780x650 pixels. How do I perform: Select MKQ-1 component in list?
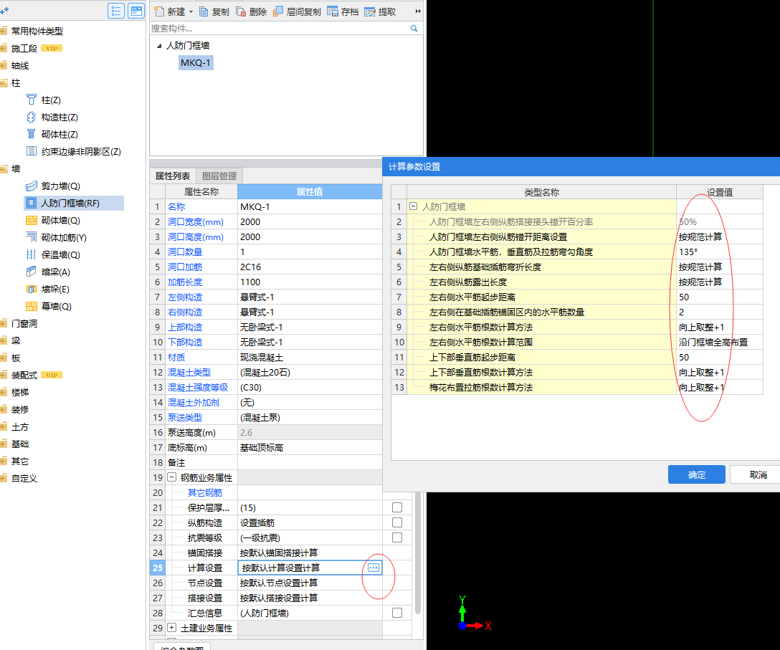[196, 62]
